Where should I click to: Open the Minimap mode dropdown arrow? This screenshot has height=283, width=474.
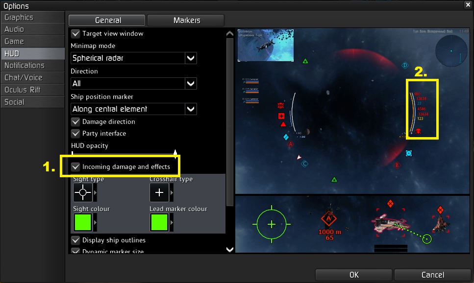pyautogui.click(x=191, y=58)
